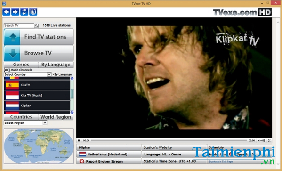Click the world map image
282x171 pixels.
pos(39,146)
